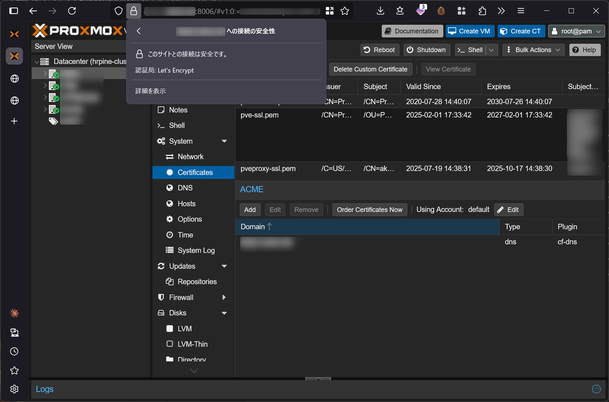
Task: Open DNS settings via globe icon
Action: [170, 188]
